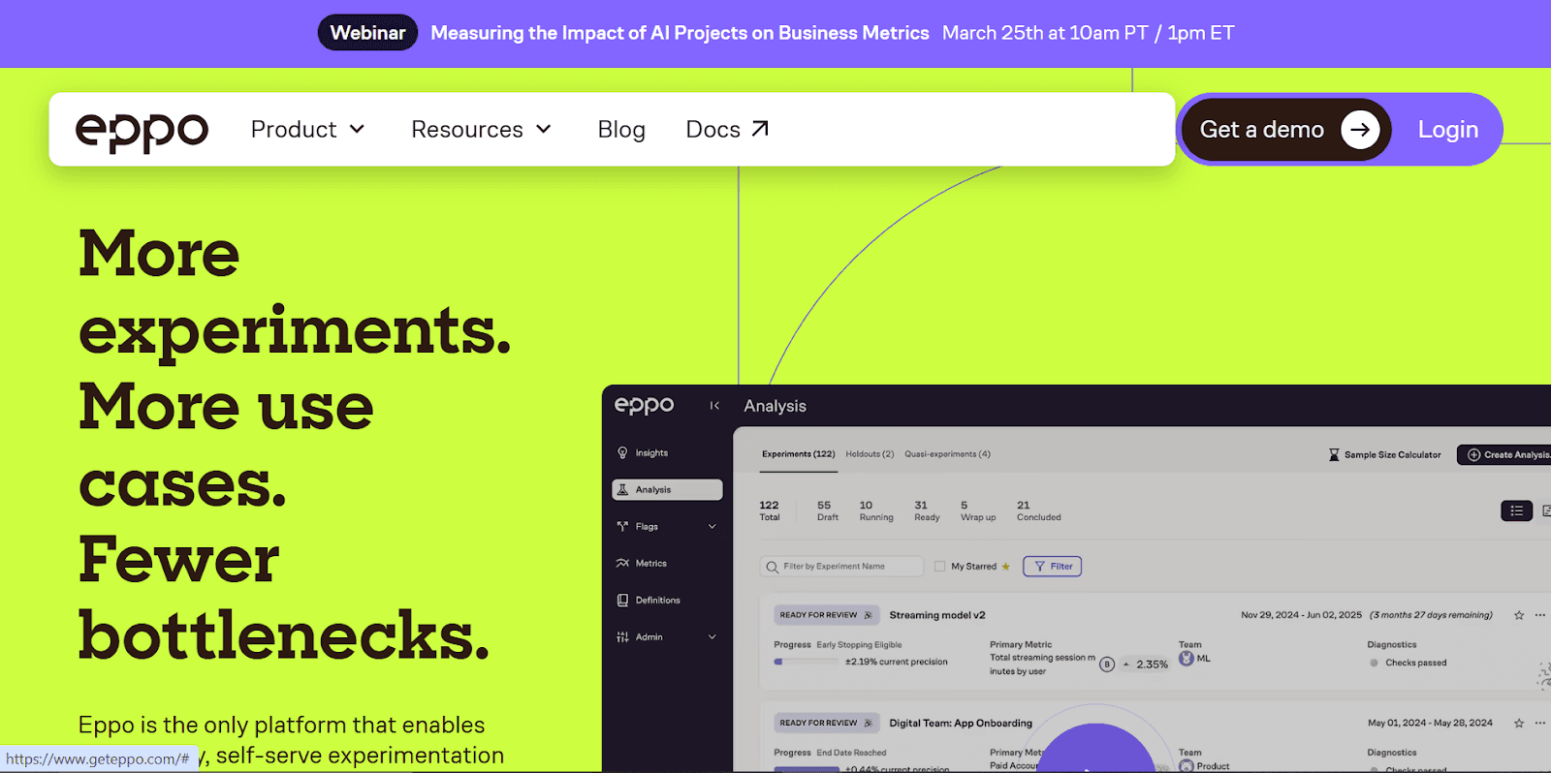Open the more options menu for Streaming model v2
The image size is (1551, 773).
point(1540,615)
